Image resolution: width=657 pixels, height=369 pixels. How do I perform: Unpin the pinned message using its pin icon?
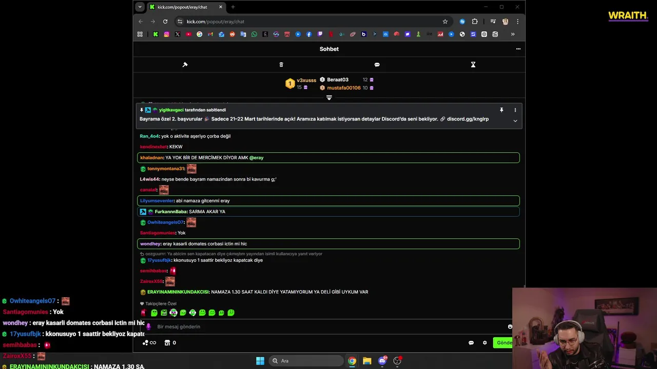[501, 110]
